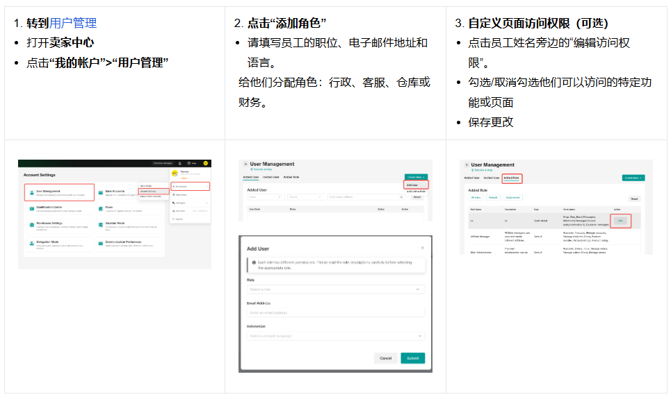Click the Bank Accounts card icon
The height and width of the screenshot is (397, 671).
tap(101, 192)
